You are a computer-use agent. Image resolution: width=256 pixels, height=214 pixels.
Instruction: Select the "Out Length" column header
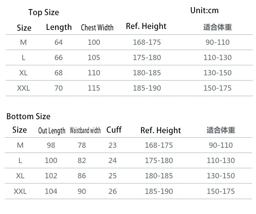[x=52, y=131]
